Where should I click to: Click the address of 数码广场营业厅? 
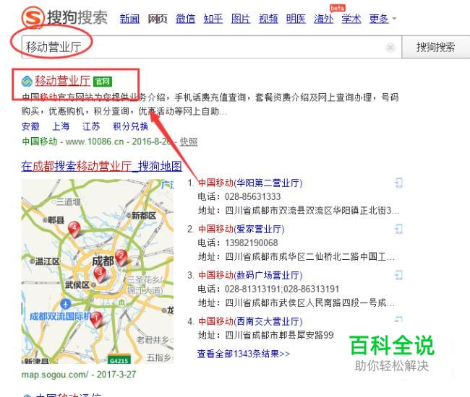[309, 302]
